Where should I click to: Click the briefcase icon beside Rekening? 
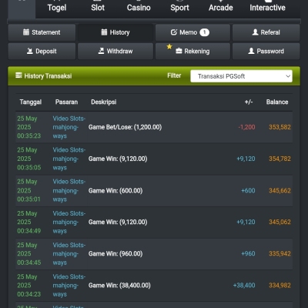coord(179,51)
